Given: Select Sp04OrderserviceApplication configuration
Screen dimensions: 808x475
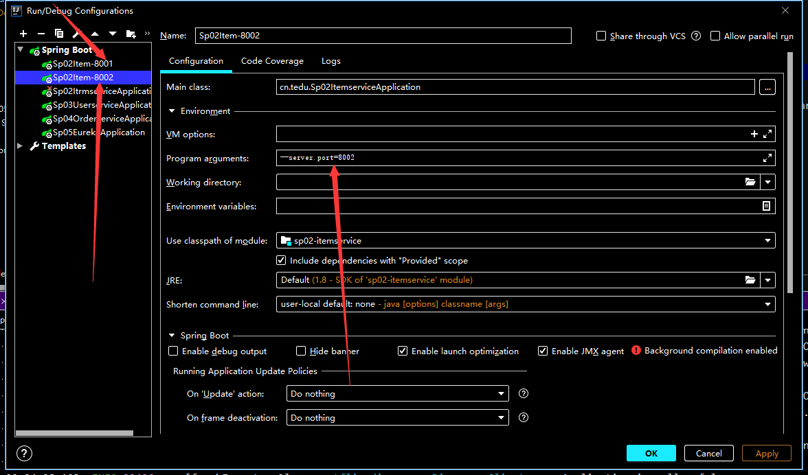Looking at the screenshot, I should (97, 118).
